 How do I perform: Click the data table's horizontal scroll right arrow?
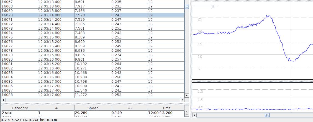coord(182,100)
